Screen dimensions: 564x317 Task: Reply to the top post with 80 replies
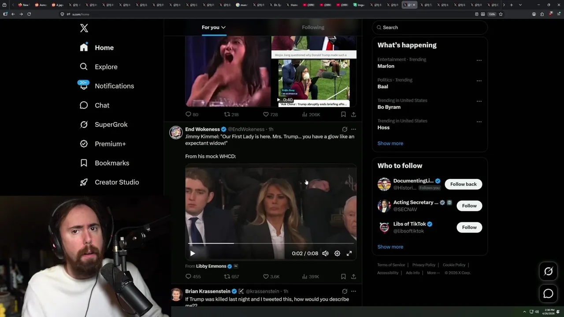(x=192, y=114)
